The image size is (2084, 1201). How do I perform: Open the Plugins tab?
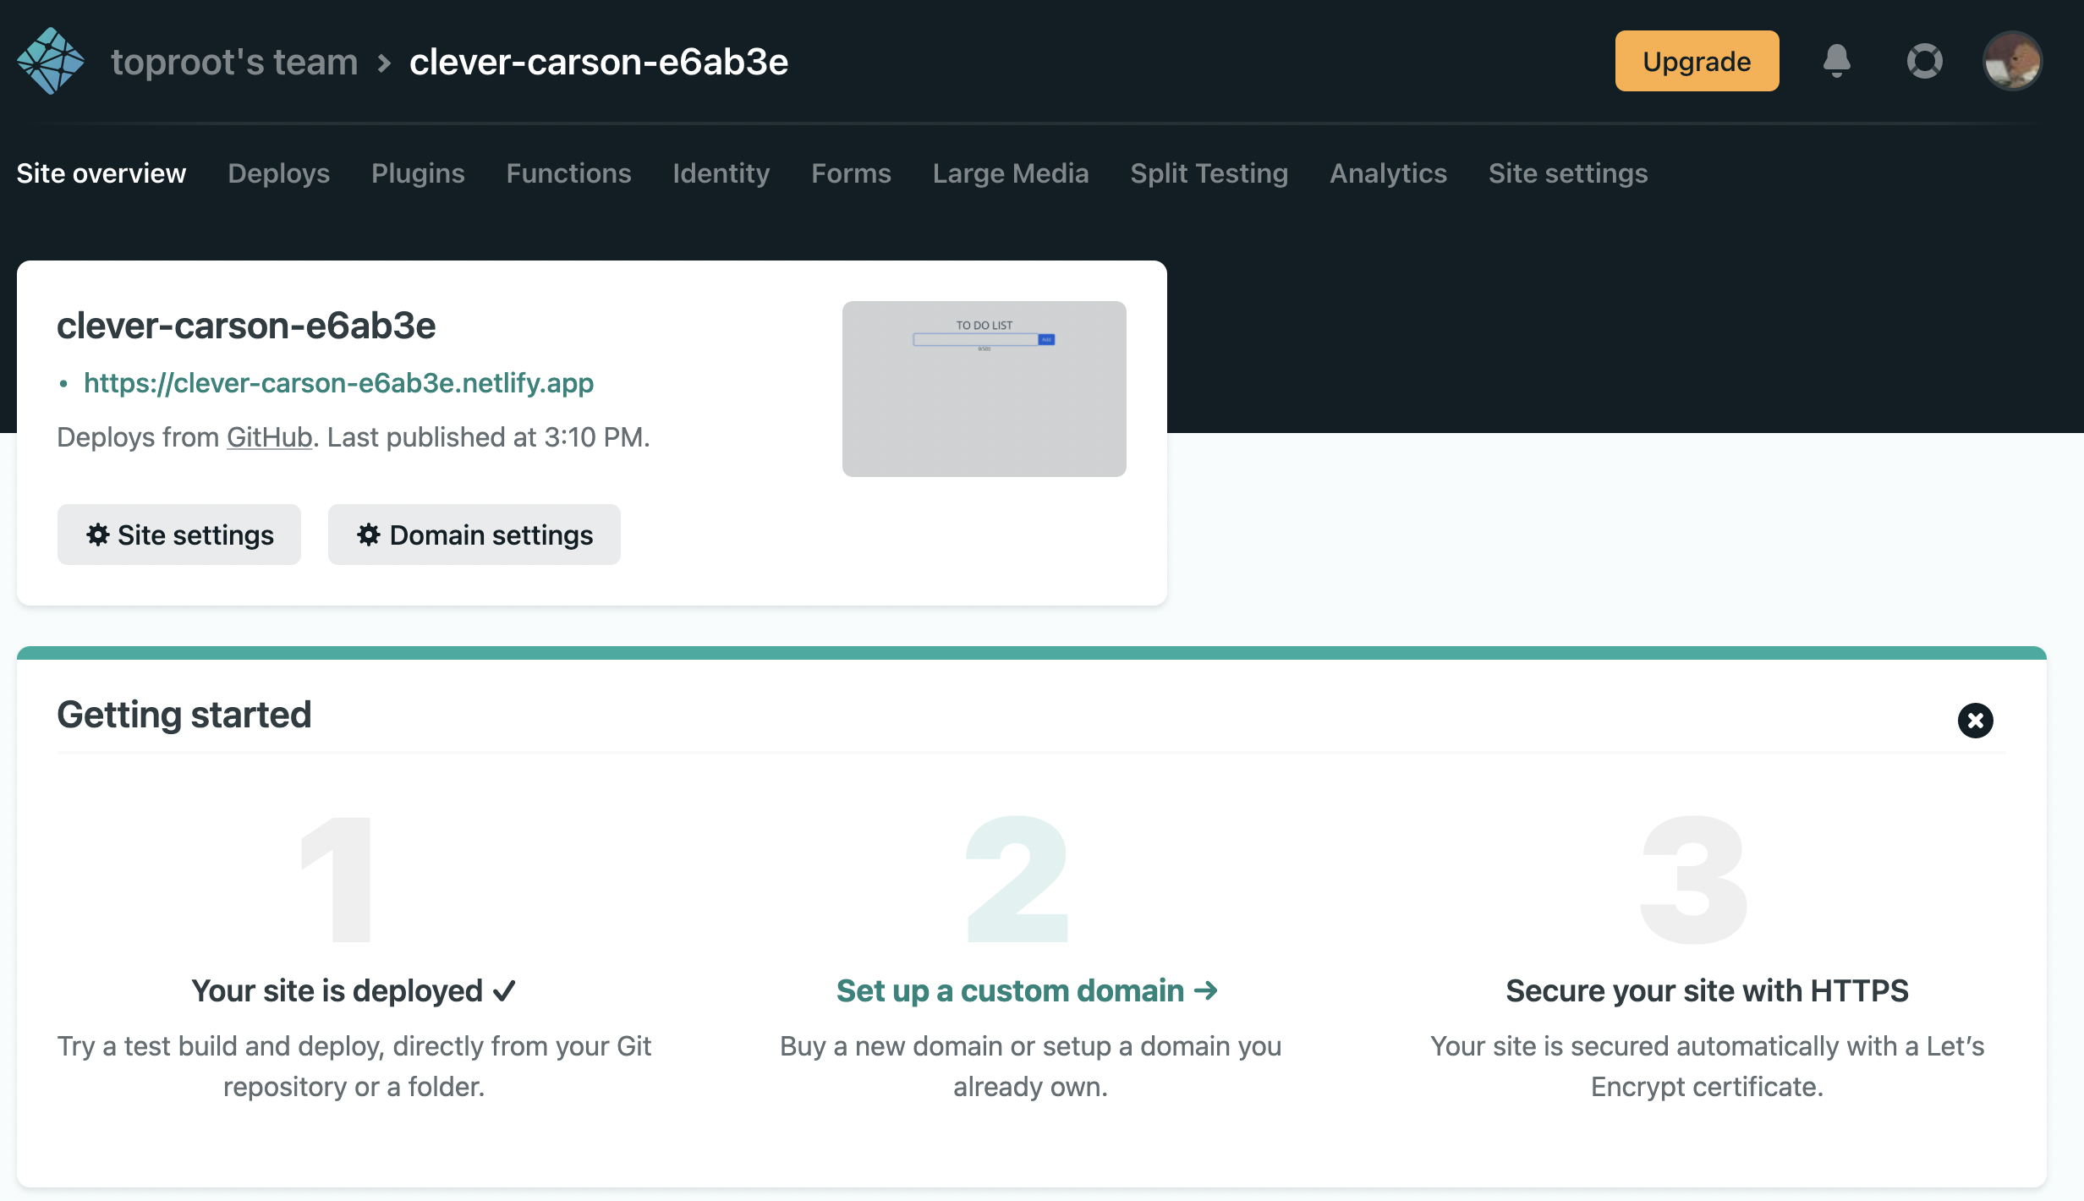coord(418,173)
